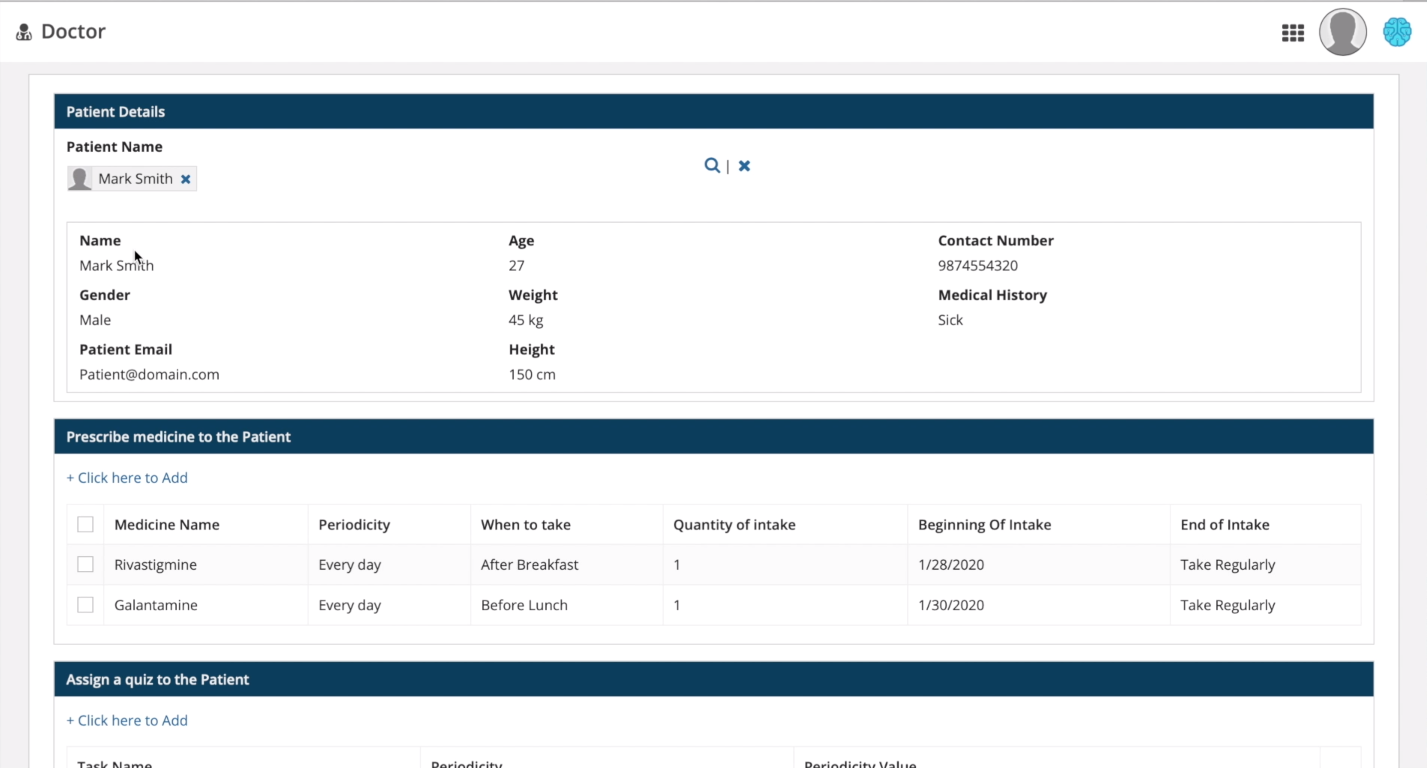Remove Mark Smith tag with X

pos(186,179)
